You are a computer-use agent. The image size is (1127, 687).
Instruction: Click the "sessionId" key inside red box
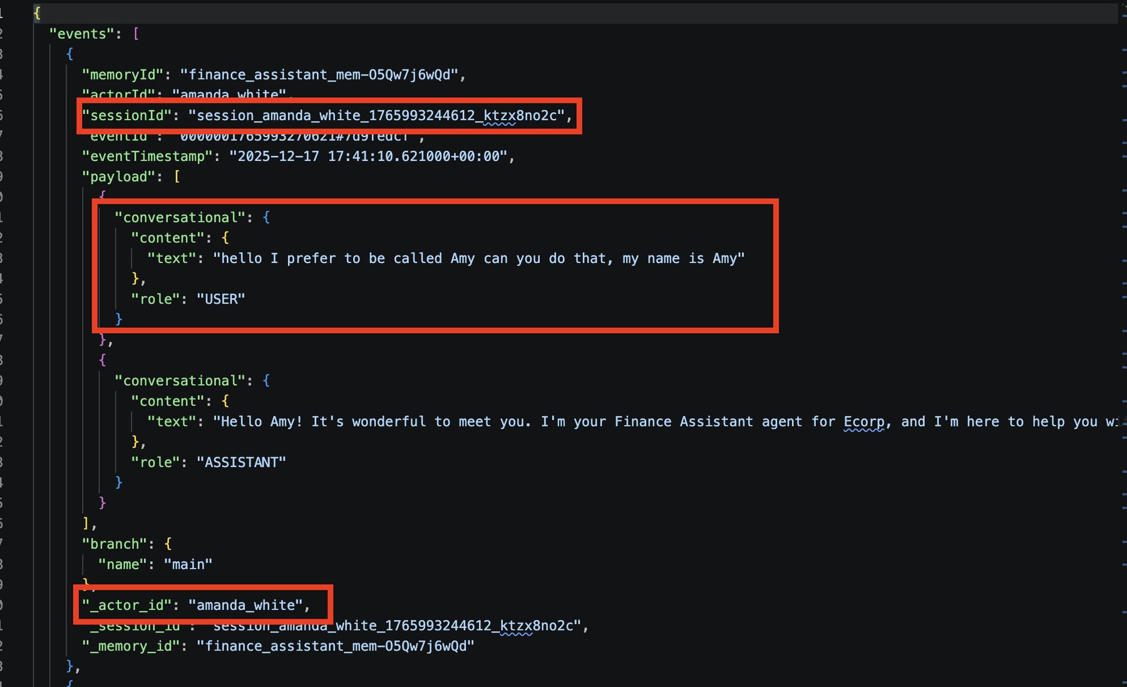[127, 115]
